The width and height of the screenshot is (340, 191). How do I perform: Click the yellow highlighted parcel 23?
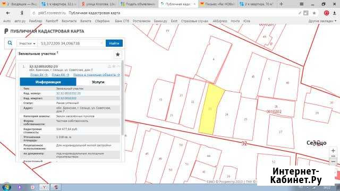pos(210,109)
